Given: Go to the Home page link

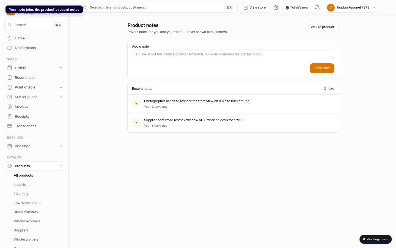Looking at the screenshot, I should coord(35,38).
